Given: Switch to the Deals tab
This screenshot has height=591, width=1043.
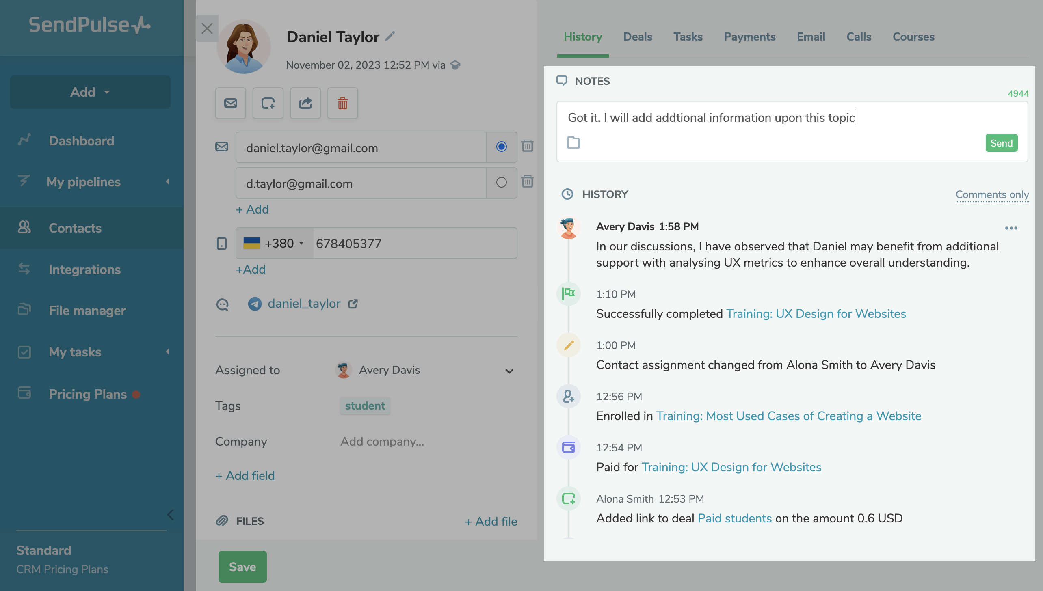Looking at the screenshot, I should coord(638,37).
